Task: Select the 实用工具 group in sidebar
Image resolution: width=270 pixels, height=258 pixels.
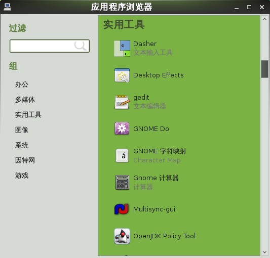Action: click(28, 115)
